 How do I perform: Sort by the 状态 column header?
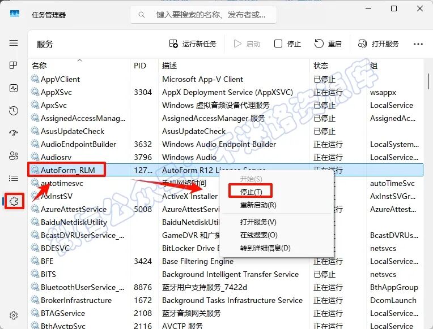point(321,66)
